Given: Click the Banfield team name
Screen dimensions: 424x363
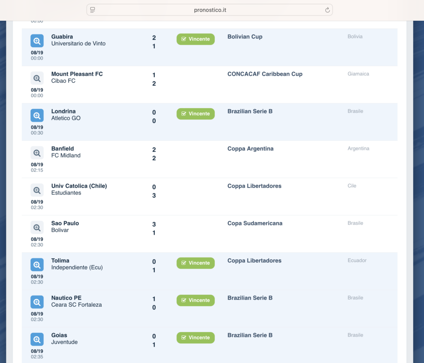Looking at the screenshot, I should [x=63, y=149].
